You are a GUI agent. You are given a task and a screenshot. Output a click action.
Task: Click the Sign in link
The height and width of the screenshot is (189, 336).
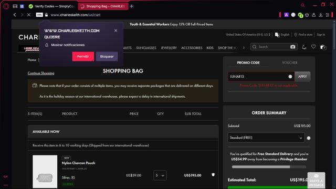[x=321, y=35]
